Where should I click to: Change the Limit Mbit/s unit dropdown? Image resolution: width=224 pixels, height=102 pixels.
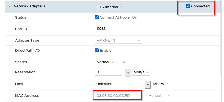pos(161,84)
